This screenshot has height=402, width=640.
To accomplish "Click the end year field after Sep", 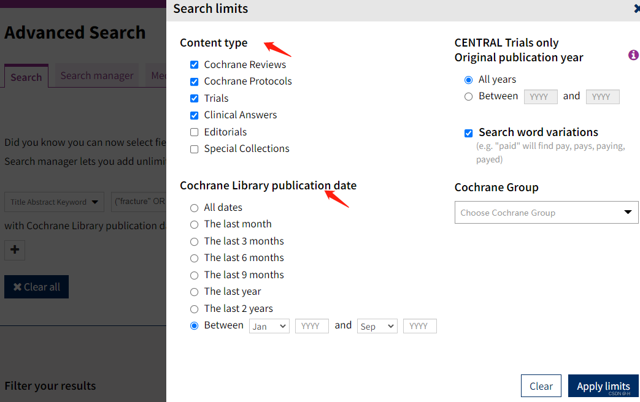I will (420, 326).
